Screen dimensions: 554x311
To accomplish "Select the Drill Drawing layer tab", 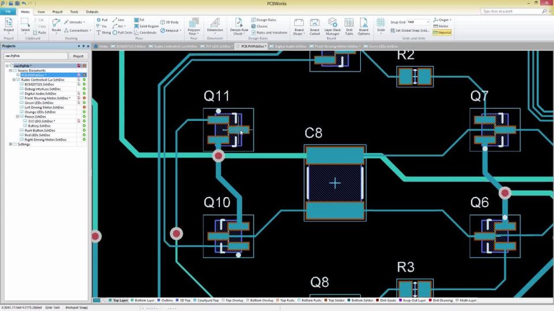I will [440, 301].
